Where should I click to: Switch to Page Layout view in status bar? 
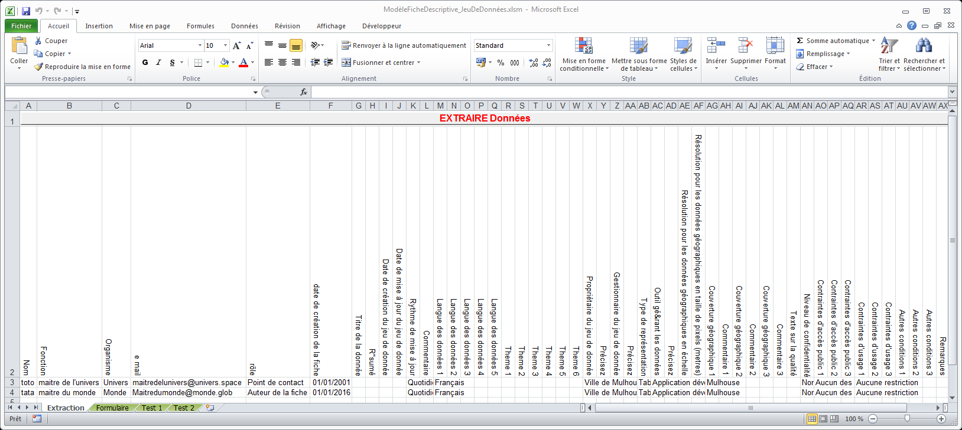point(823,419)
